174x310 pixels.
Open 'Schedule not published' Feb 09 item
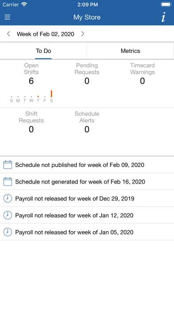coord(87,165)
